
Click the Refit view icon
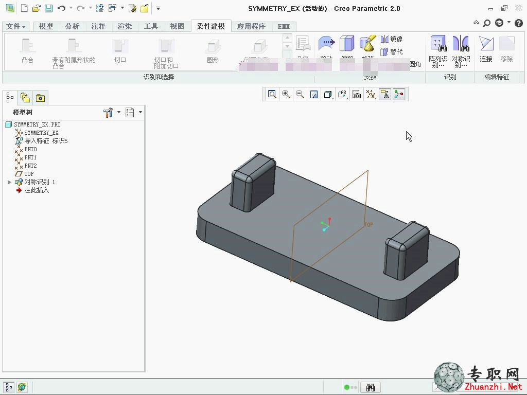(272, 95)
